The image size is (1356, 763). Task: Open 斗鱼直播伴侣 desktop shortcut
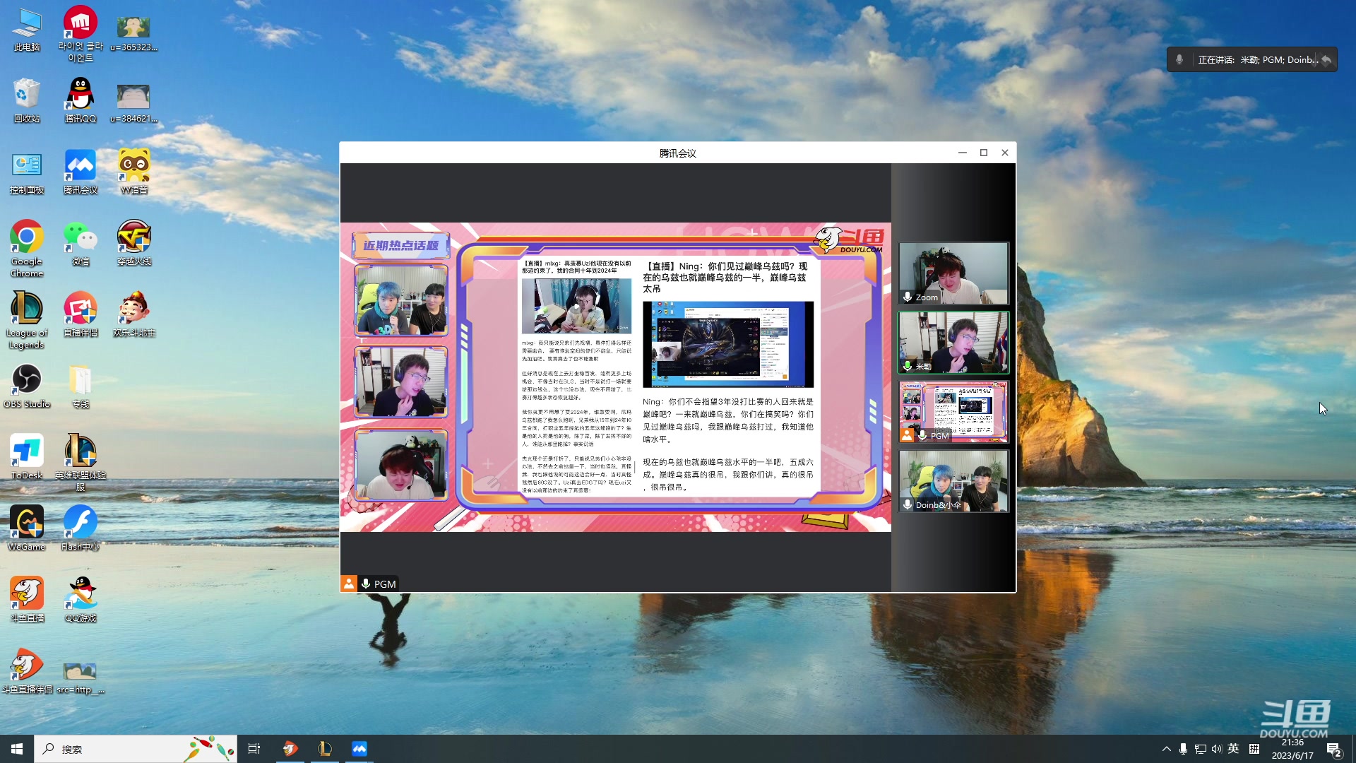point(27,671)
